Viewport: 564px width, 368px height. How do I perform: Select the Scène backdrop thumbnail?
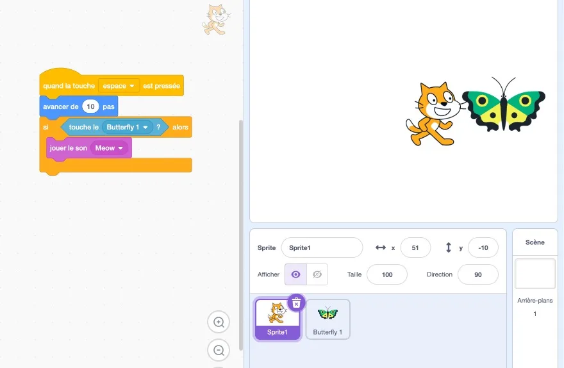click(x=535, y=273)
